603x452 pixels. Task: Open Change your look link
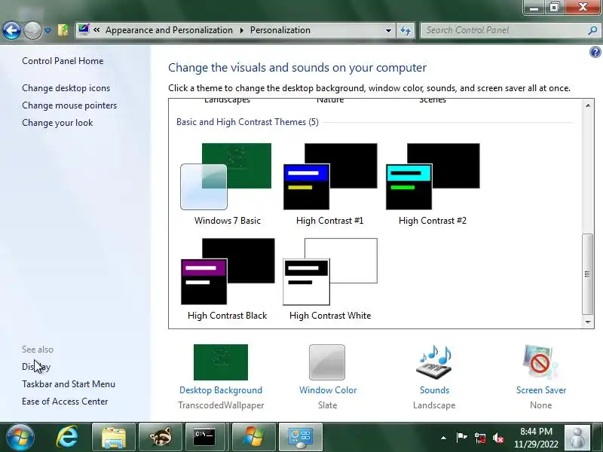click(x=57, y=123)
